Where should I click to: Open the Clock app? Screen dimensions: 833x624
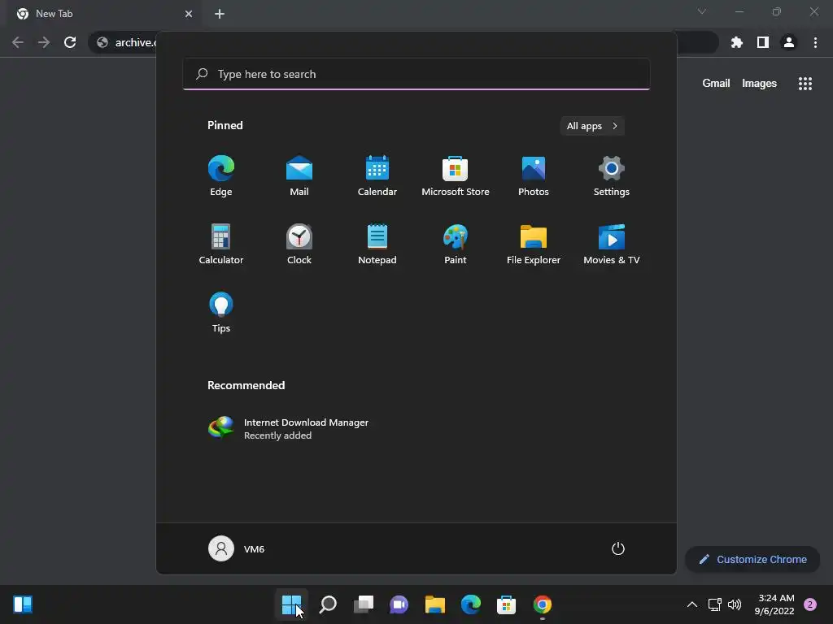[x=299, y=244]
